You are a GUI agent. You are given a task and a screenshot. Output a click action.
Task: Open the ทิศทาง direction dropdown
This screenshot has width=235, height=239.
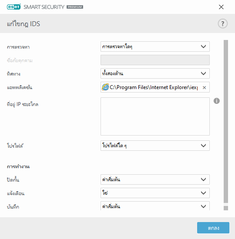[155, 73]
